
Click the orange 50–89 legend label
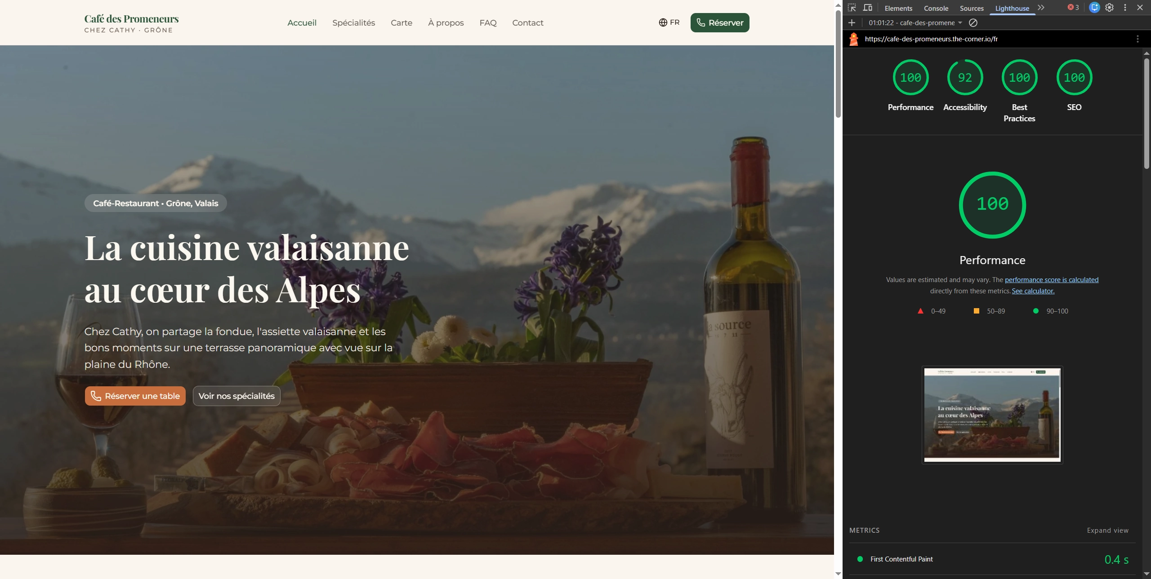click(x=996, y=311)
